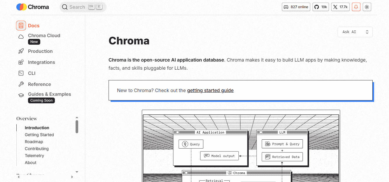
Task: Go to the About page
Action: (x=31, y=163)
